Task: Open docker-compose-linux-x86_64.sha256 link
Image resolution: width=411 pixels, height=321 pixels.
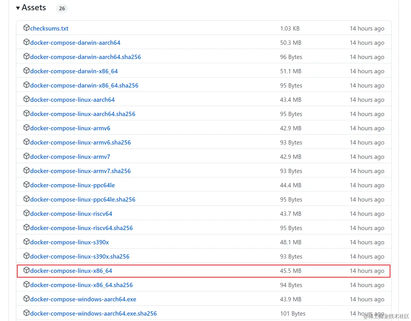Action: pyautogui.click(x=82, y=285)
